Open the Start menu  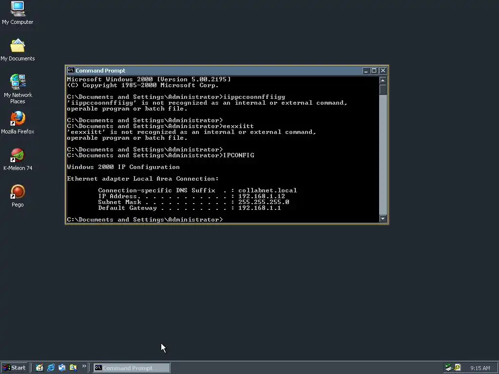[15, 368]
